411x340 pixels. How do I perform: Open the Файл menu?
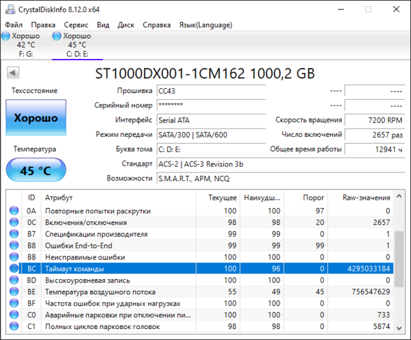[x=14, y=25]
